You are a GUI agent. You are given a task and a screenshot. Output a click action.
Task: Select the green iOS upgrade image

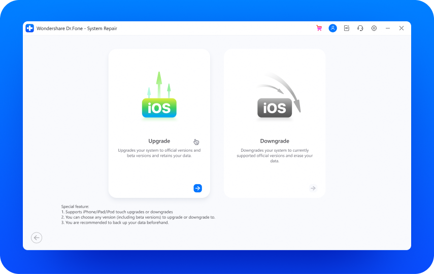pyautogui.click(x=159, y=95)
